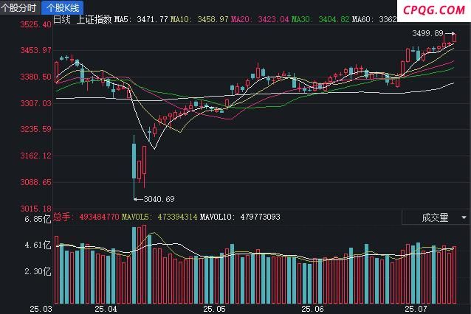Image resolution: width=471 pixels, height=314 pixels.
Task: Click the 日线 period label
Action: [61, 20]
